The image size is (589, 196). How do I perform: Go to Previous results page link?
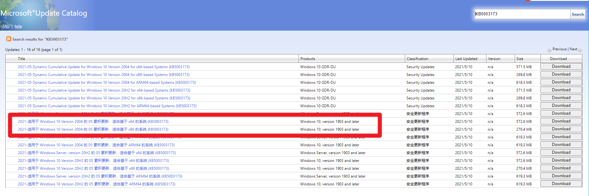[x=560, y=49]
